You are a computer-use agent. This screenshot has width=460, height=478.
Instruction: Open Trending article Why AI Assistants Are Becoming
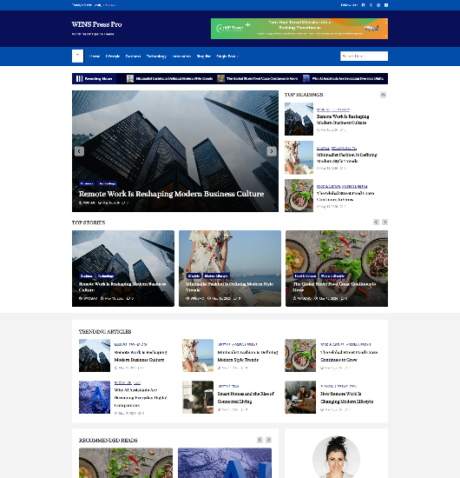[x=141, y=397]
